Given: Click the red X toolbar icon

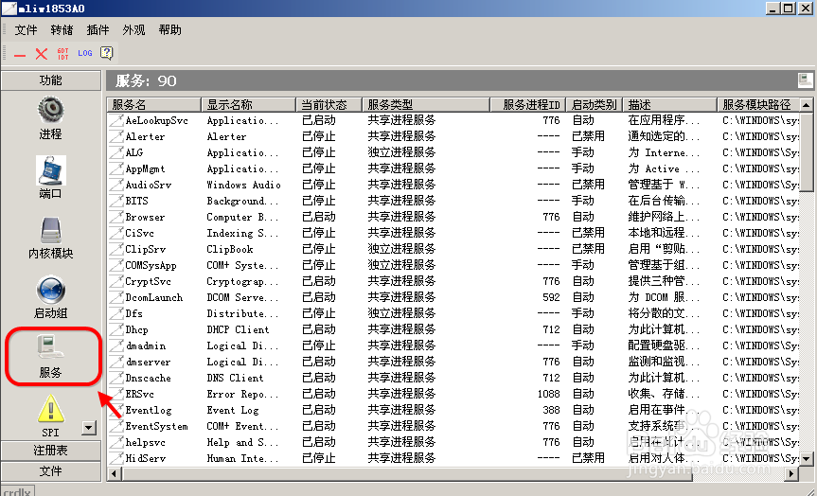Looking at the screenshot, I should (x=41, y=53).
